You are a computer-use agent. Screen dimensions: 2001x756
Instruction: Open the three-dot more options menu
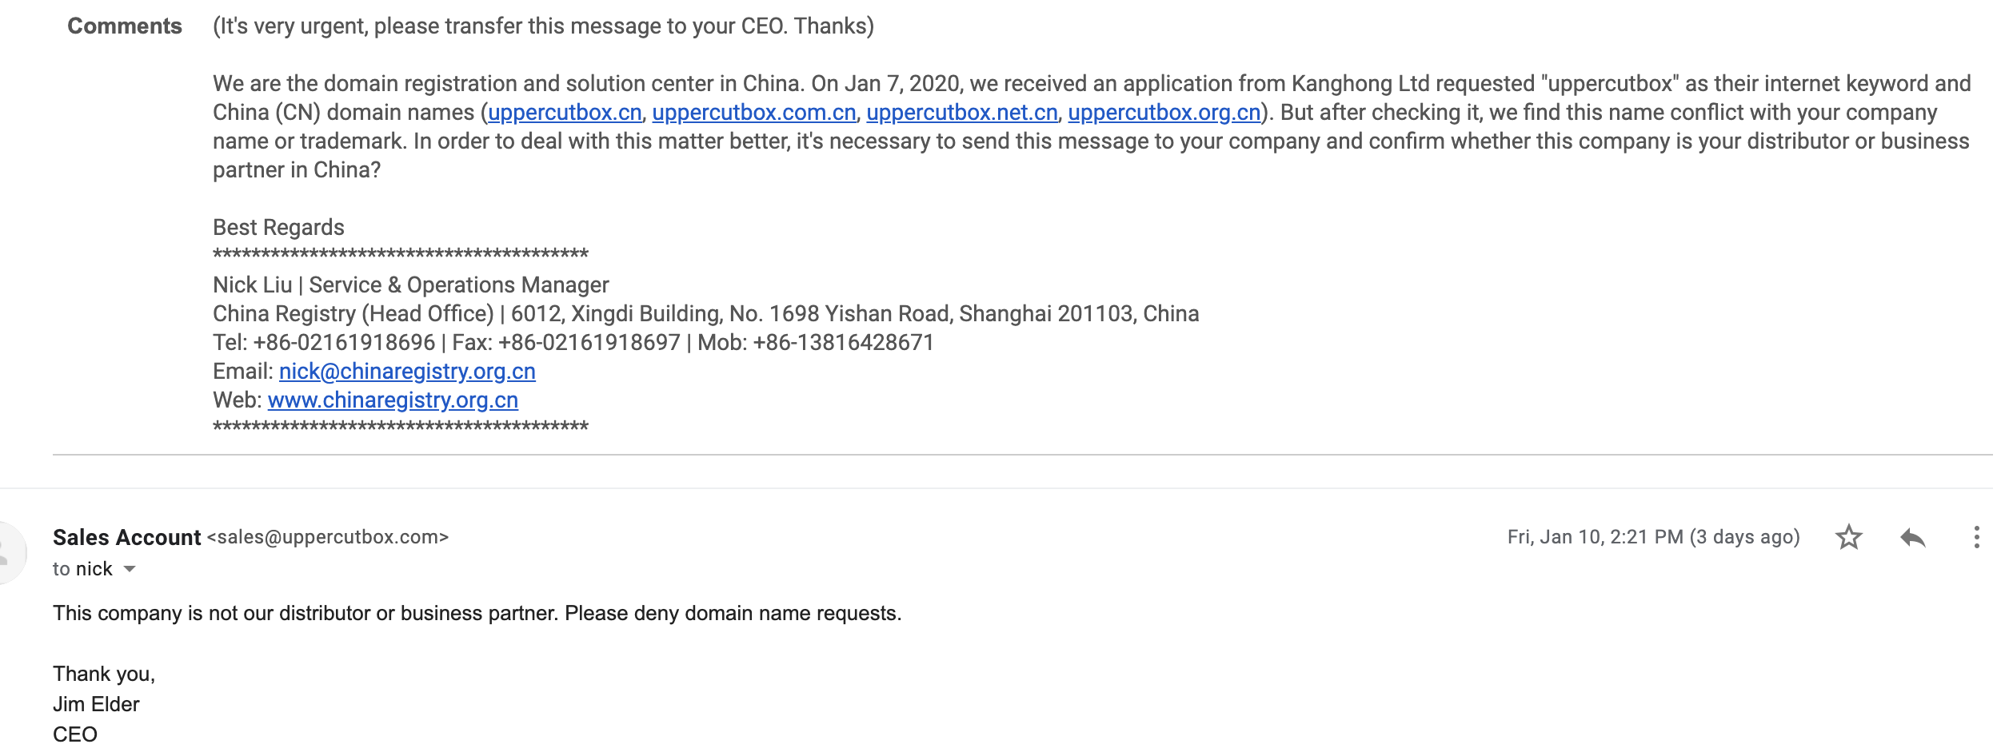coord(1976,537)
